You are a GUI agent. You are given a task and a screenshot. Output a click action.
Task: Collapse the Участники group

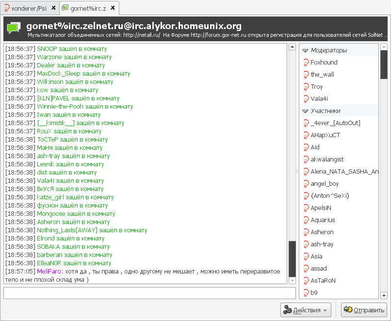click(305, 111)
